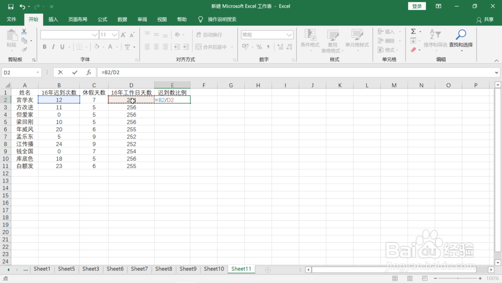Increase font size with the larger A icon
502x283 pixels.
(123, 35)
